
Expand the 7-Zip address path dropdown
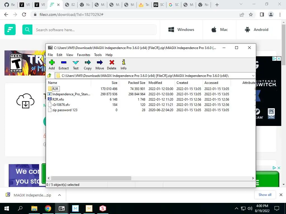coord(253,76)
